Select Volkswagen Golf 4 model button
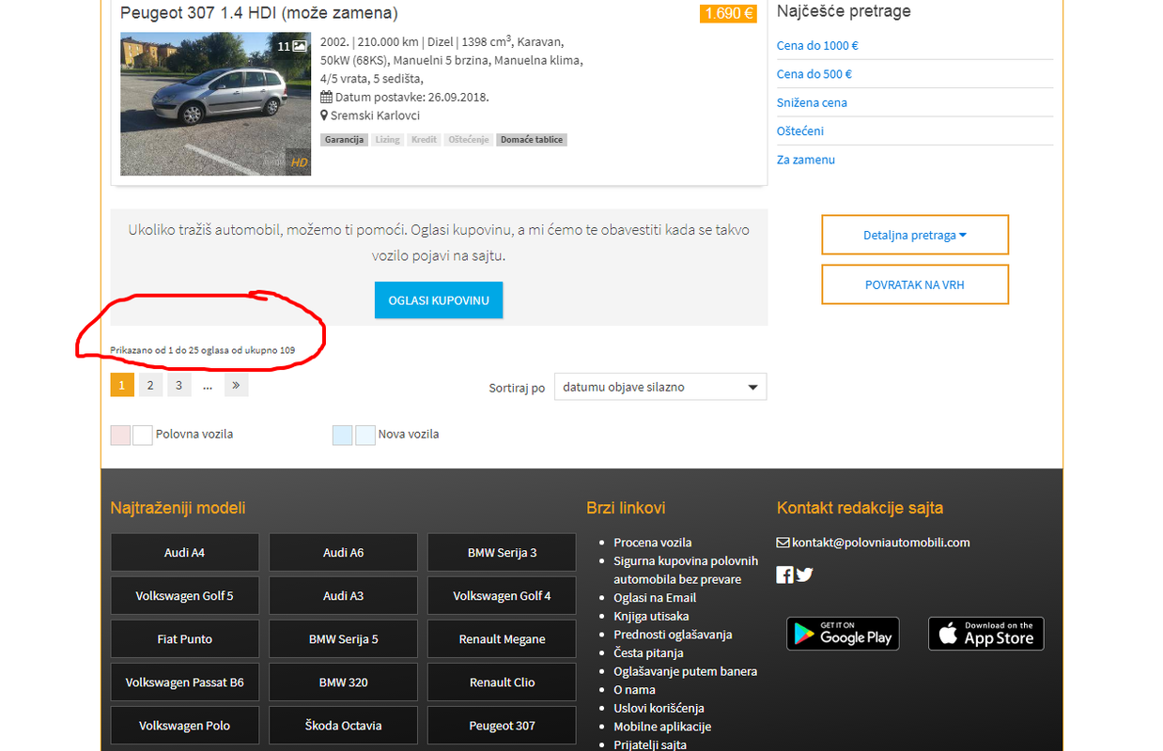This screenshot has height=751, width=1163. coord(502,595)
